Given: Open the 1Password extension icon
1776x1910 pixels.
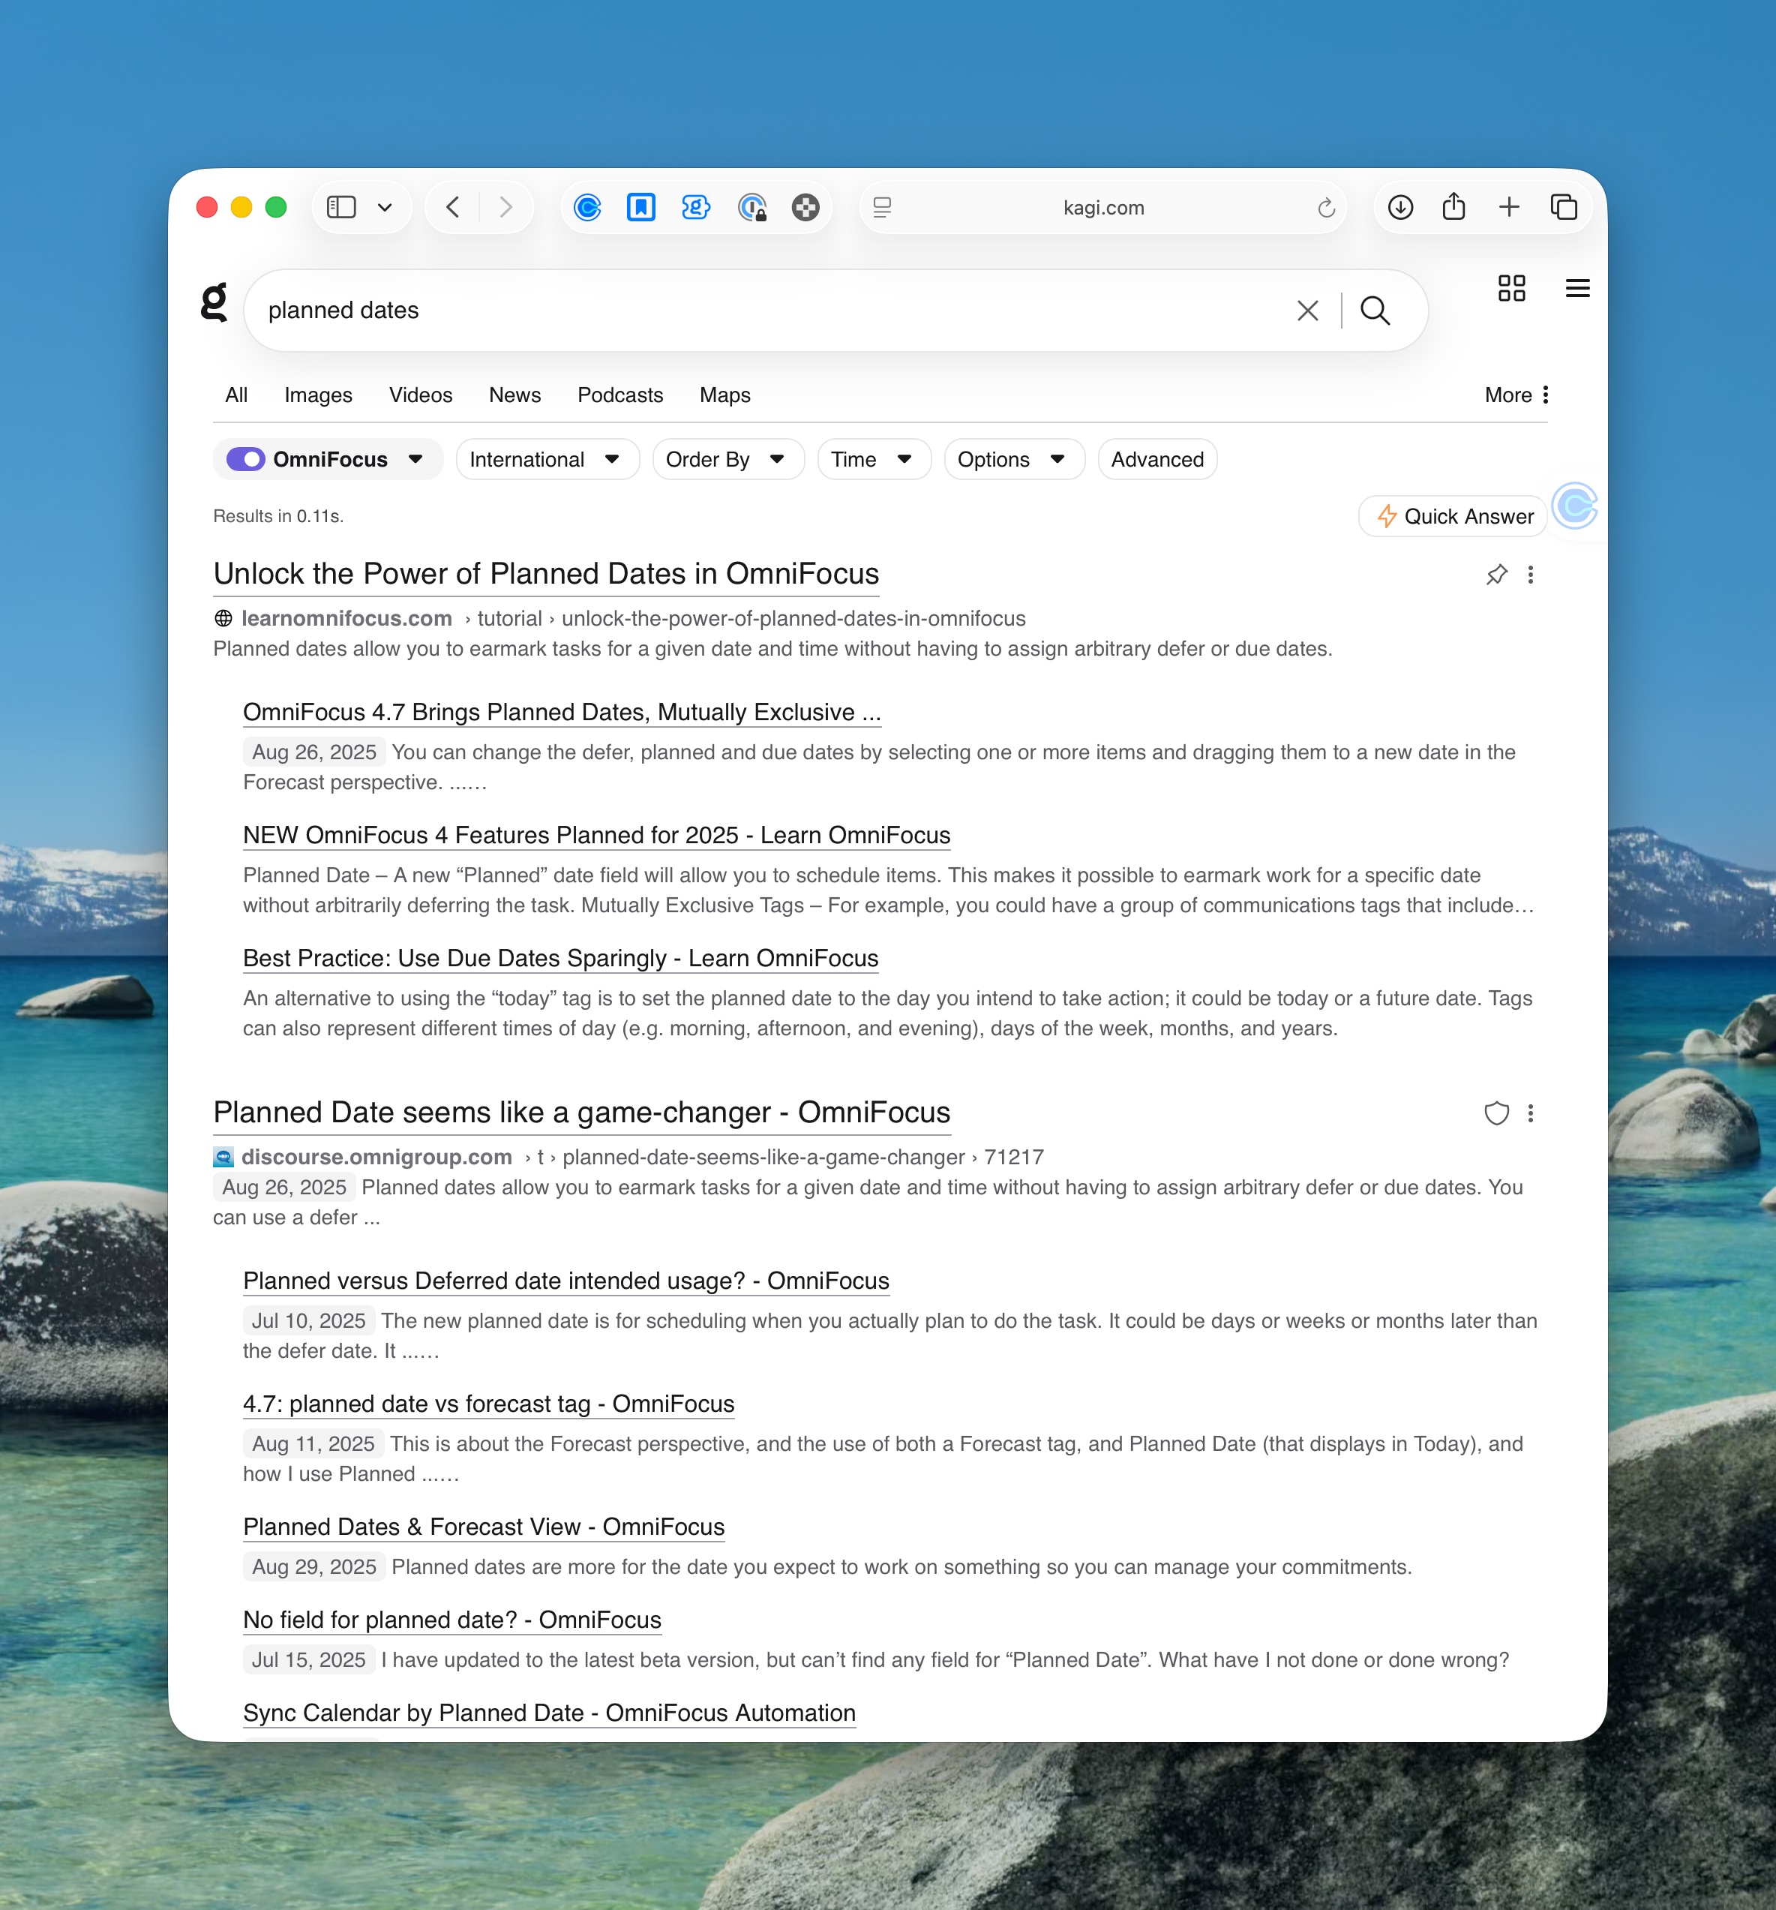Looking at the screenshot, I should tap(751, 206).
